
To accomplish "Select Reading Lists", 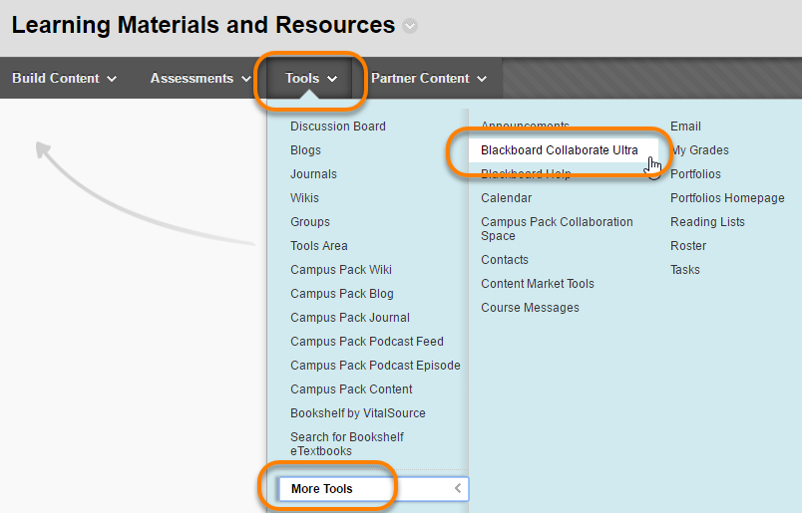I will point(707,222).
